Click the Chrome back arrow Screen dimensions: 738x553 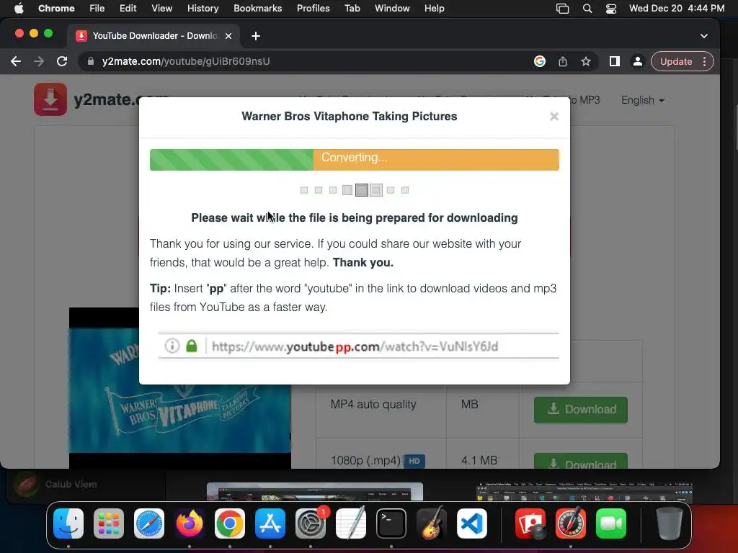16,61
